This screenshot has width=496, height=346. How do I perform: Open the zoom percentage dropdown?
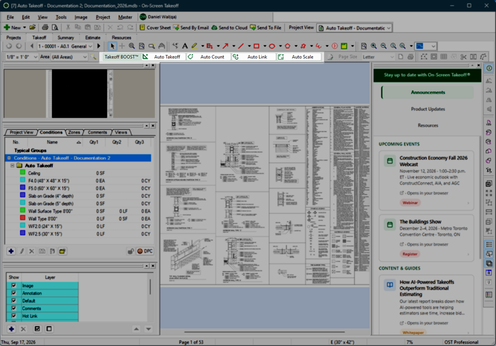(x=433, y=46)
